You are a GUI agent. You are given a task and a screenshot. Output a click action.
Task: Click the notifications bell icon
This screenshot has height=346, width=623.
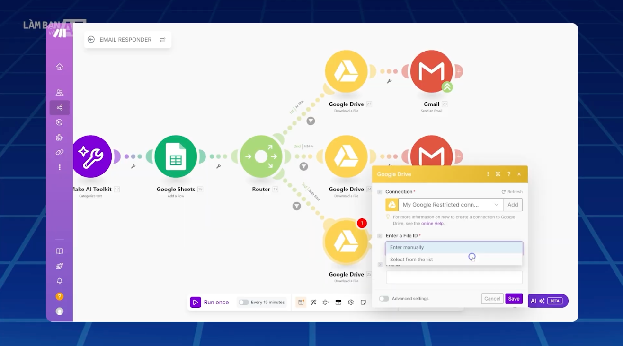[x=60, y=281]
